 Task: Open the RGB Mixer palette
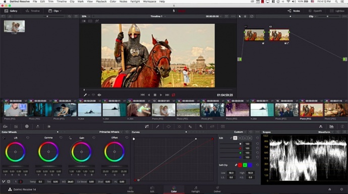38,126
